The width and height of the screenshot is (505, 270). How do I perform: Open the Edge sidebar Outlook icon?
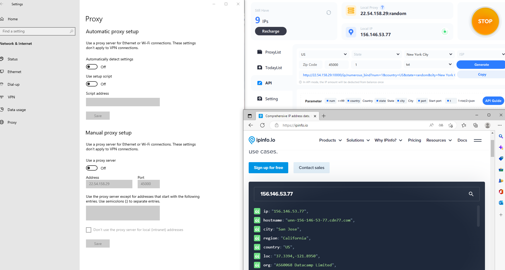(x=501, y=202)
